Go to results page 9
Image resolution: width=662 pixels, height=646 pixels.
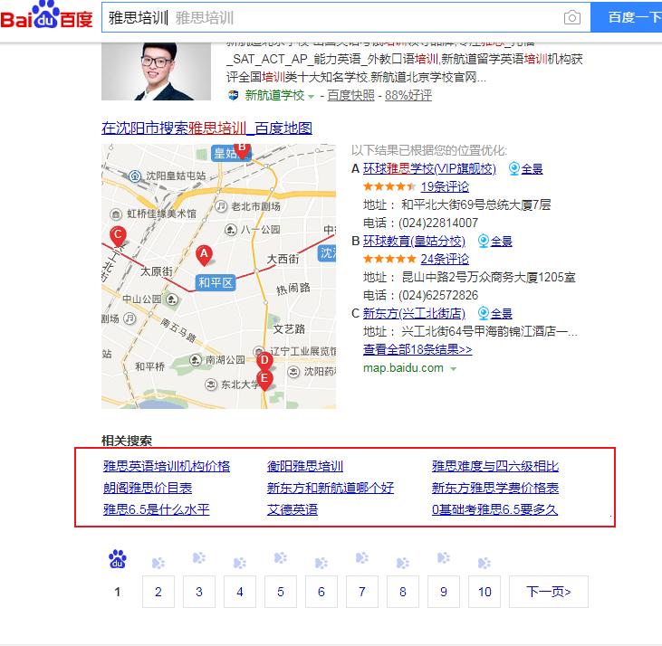[x=444, y=592]
